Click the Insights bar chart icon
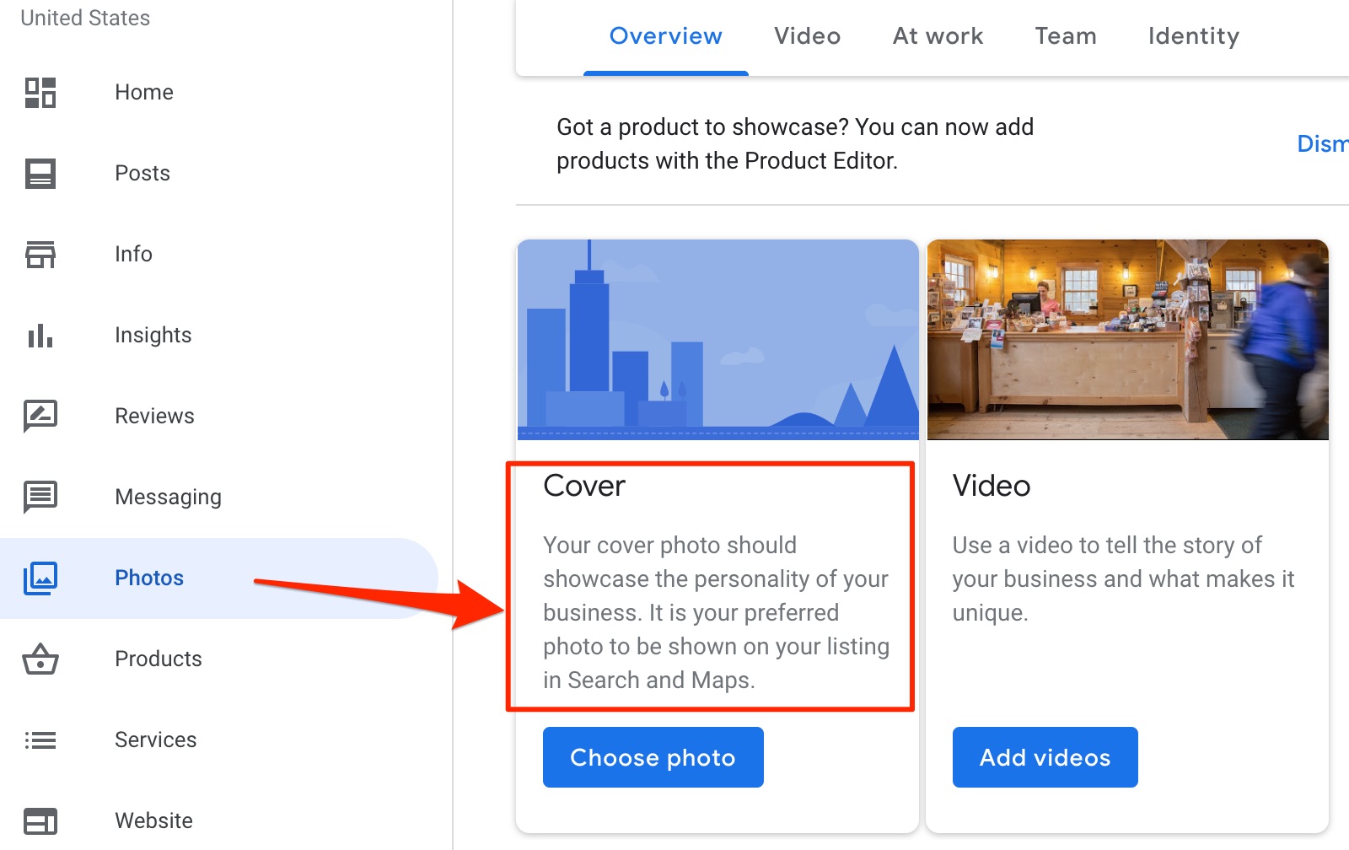1349x850 pixels. [40, 336]
